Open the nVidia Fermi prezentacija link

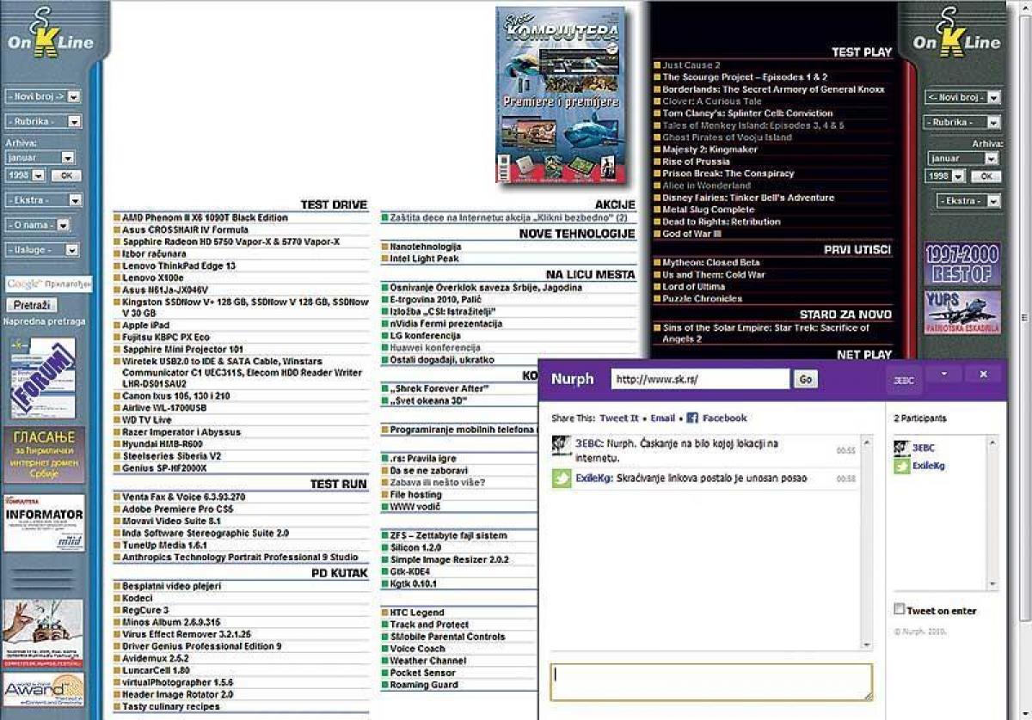pyautogui.click(x=445, y=324)
